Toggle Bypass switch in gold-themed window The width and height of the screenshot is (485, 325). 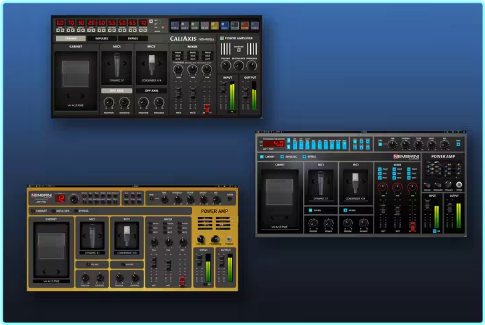[x=76, y=211]
